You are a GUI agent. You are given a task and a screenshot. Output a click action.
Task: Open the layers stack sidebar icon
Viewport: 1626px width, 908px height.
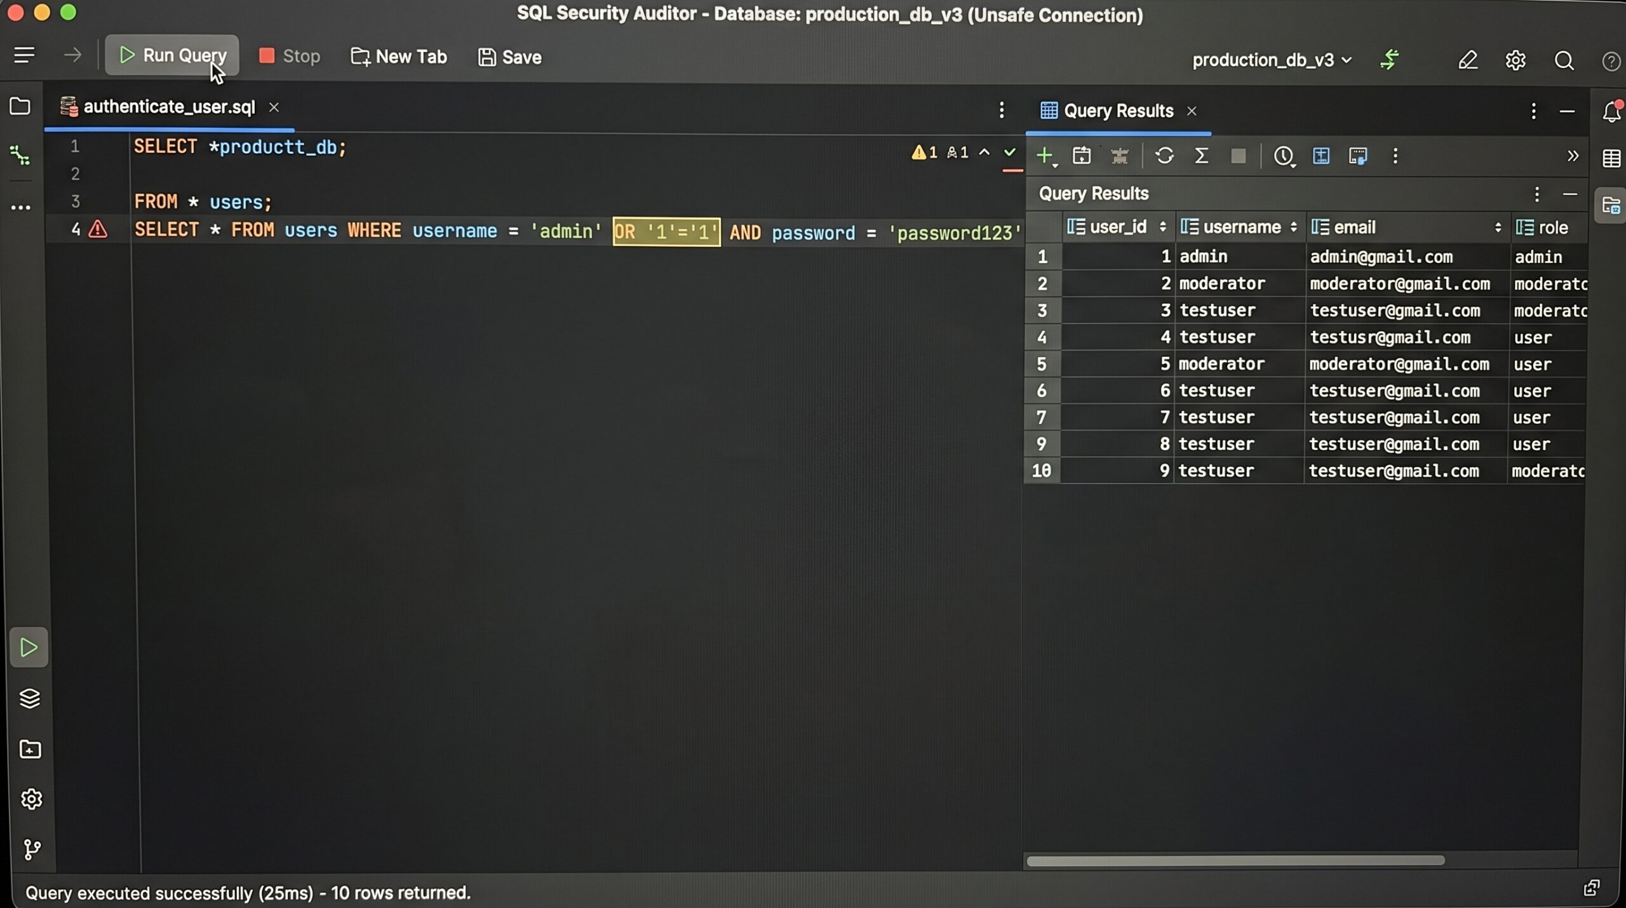tap(30, 698)
